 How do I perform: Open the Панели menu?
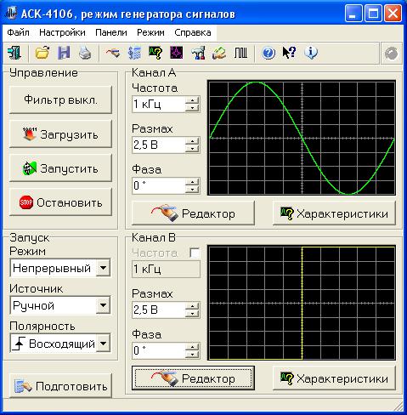111,32
